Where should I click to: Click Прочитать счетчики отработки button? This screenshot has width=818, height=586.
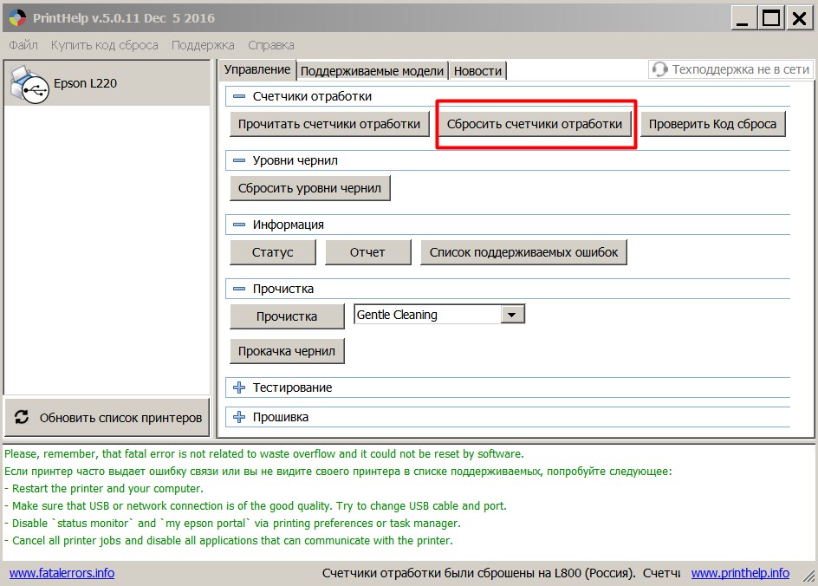tap(329, 124)
